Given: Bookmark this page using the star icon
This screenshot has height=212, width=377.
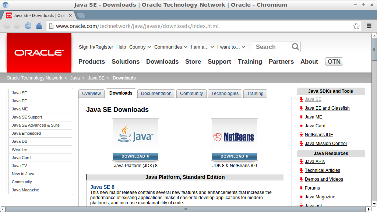Looking at the screenshot, I should pyautogui.click(x=356, y=26).
